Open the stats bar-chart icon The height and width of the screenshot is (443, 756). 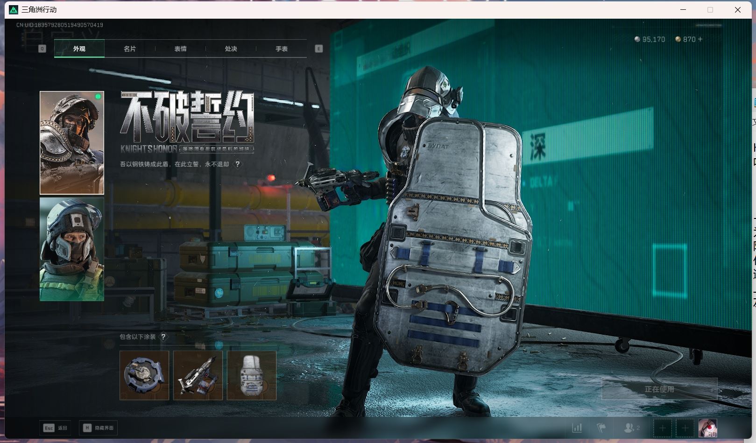tap(577, 428)
